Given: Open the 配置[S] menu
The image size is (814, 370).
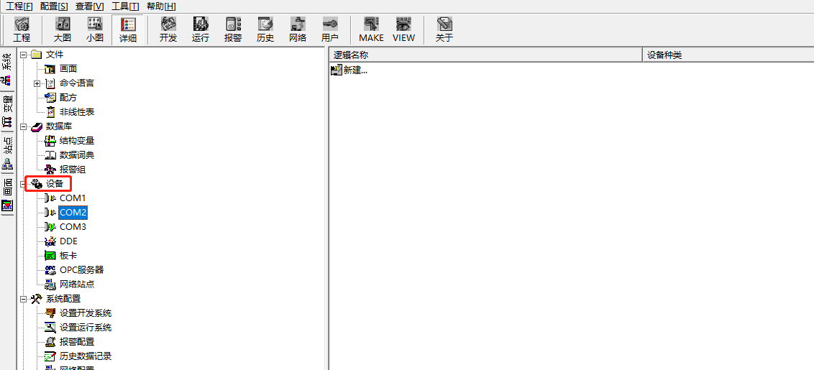Looking at the screenshot, I should (x=54, y=6).
